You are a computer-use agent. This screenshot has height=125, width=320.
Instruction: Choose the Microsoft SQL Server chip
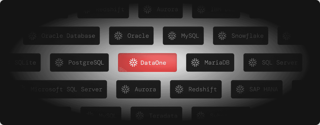[61, 89]
